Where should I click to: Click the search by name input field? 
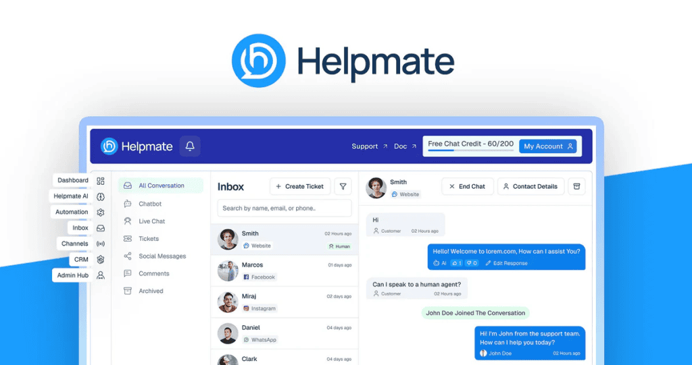coord(285,208)
